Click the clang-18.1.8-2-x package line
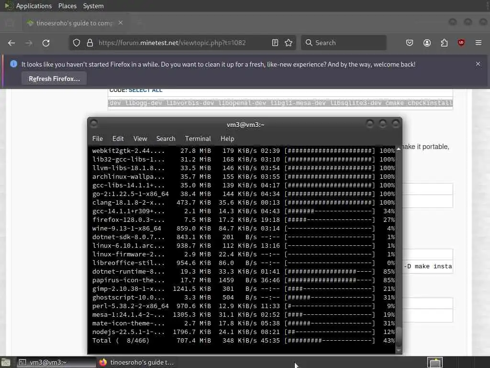 click(x=244, y=203)
